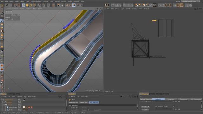Image resolution: width=203 pixels, height=114 pixels.
Task: Click the viewport rotate icon in perspective header
Action: [100, 9]
